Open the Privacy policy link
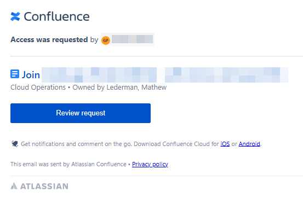 150,164
